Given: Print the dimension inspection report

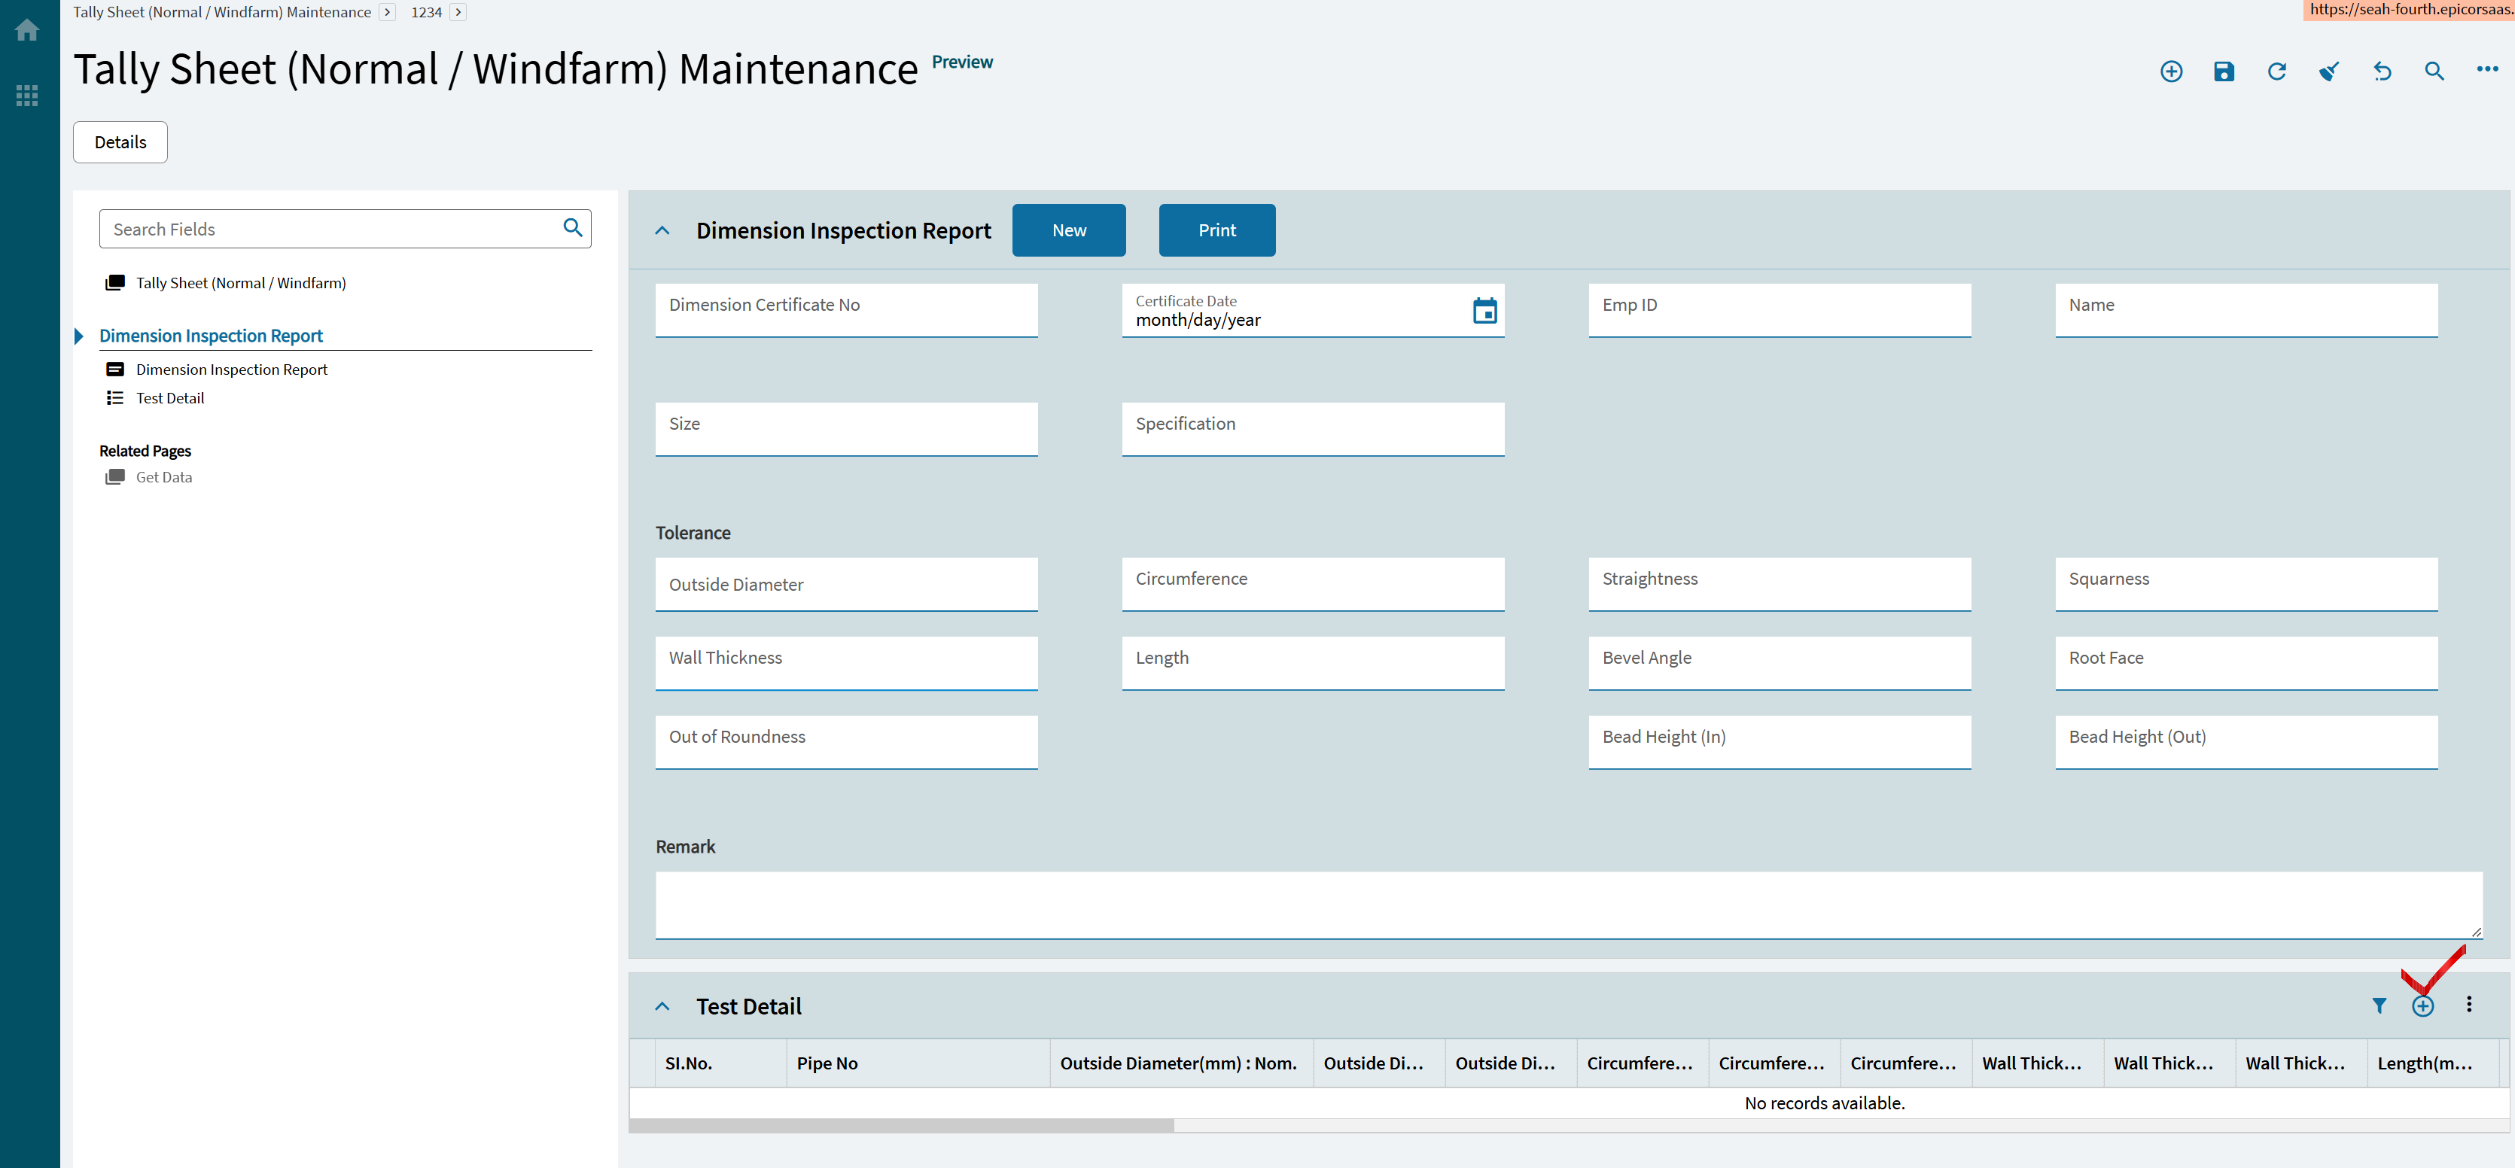Looking at the screenshot, I should click(x=1216, y=230).
